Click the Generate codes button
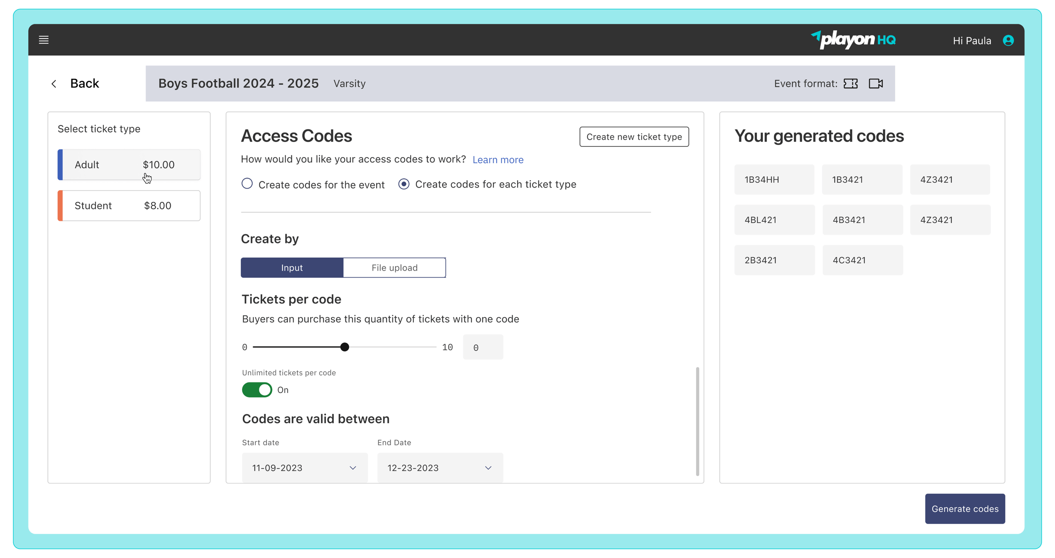Viewport: 1055px width, 558px height. click(965, 508)
